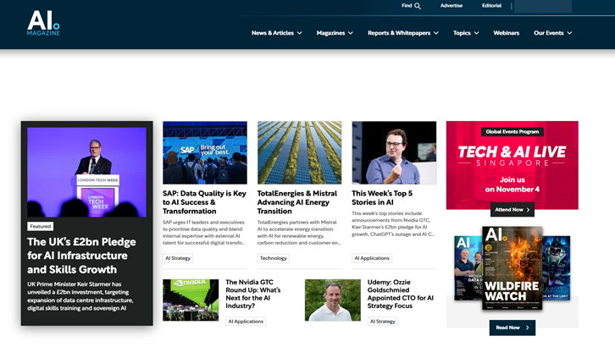Open the left magazine cover with two men
Screen dimensions: 615x347
point(468,268)
